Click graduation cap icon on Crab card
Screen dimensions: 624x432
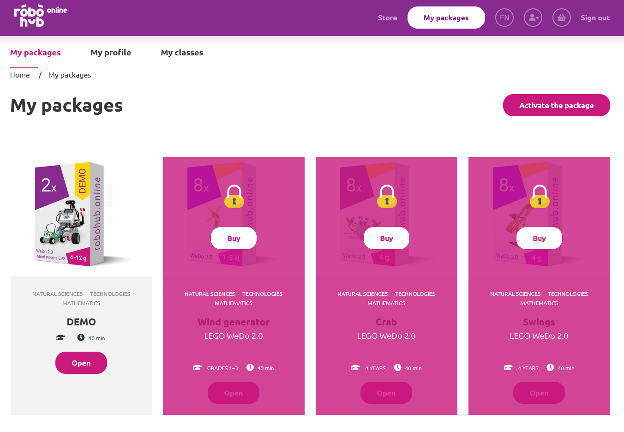[x=355, y=368]
